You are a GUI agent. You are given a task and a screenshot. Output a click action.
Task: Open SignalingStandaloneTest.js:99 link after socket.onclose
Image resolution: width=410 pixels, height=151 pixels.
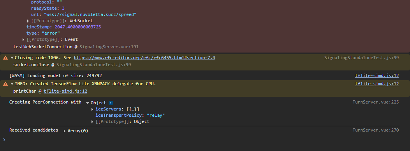coord(93,65)
